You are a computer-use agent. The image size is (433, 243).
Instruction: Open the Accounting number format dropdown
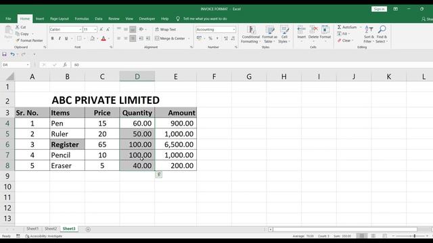tap(234, 29)
